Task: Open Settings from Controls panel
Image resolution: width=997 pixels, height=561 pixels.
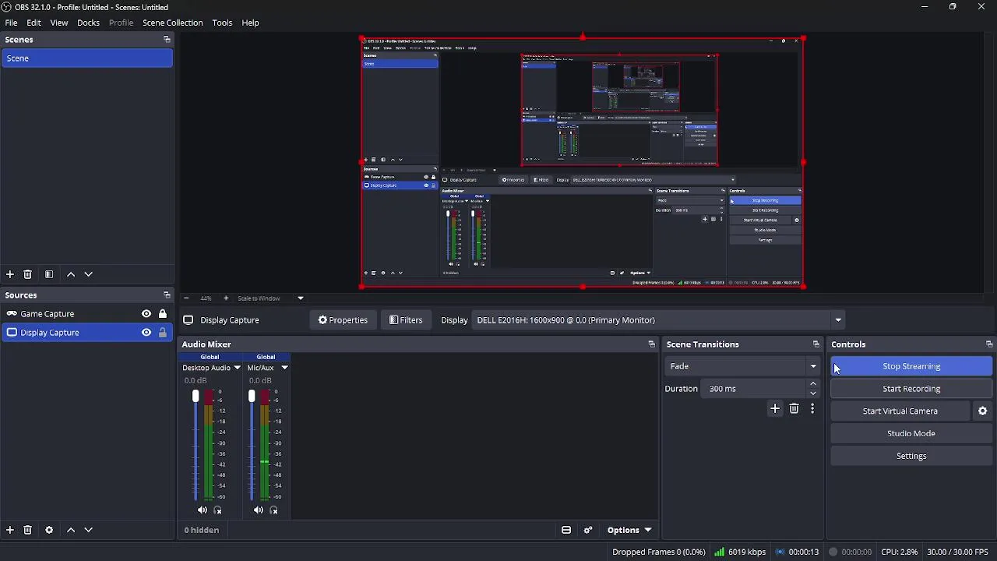Action: (x=911, y=457)
